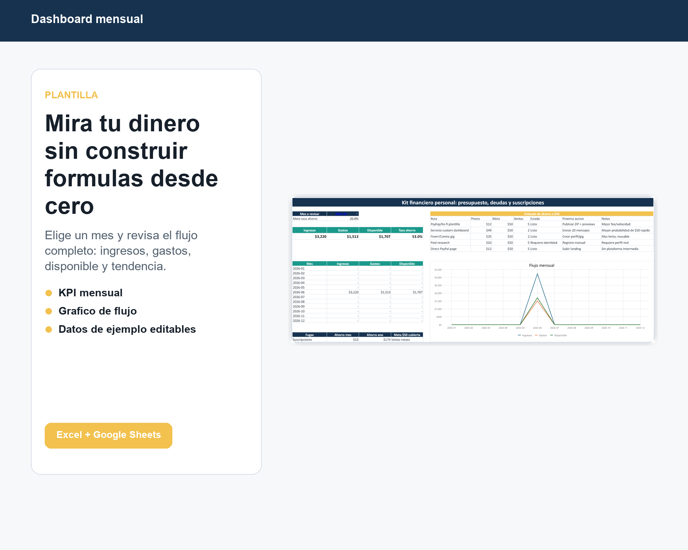Click the Embudo de dinero a $50 header
Viewport: 688px width, 550px height.
click(541, 214)
